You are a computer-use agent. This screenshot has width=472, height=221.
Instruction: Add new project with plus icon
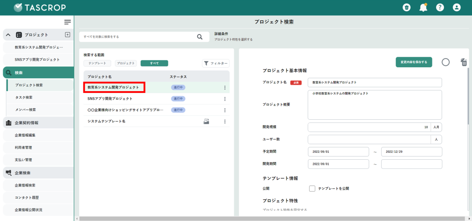pos(67,35)
